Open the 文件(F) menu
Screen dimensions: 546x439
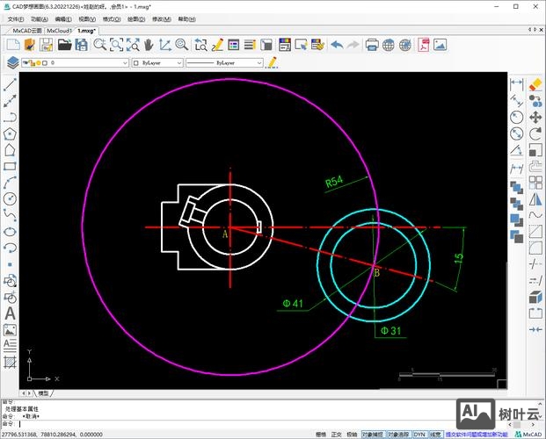pos(16,18)
